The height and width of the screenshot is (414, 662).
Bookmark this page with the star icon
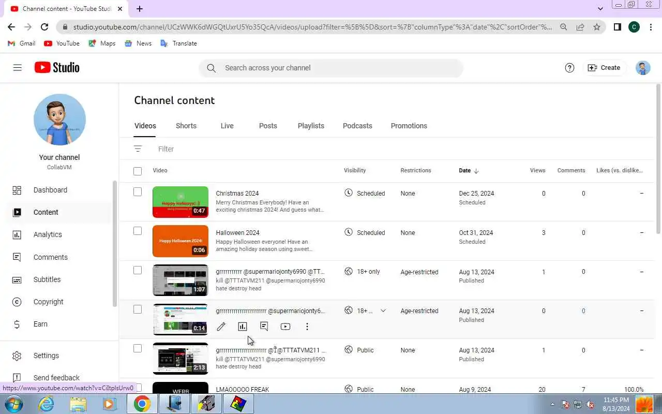click(597, 27)
